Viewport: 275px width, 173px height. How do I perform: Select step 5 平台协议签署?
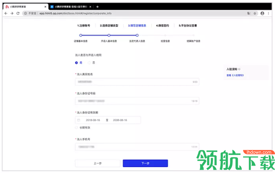pyautogui.click(x=188, y=26)
